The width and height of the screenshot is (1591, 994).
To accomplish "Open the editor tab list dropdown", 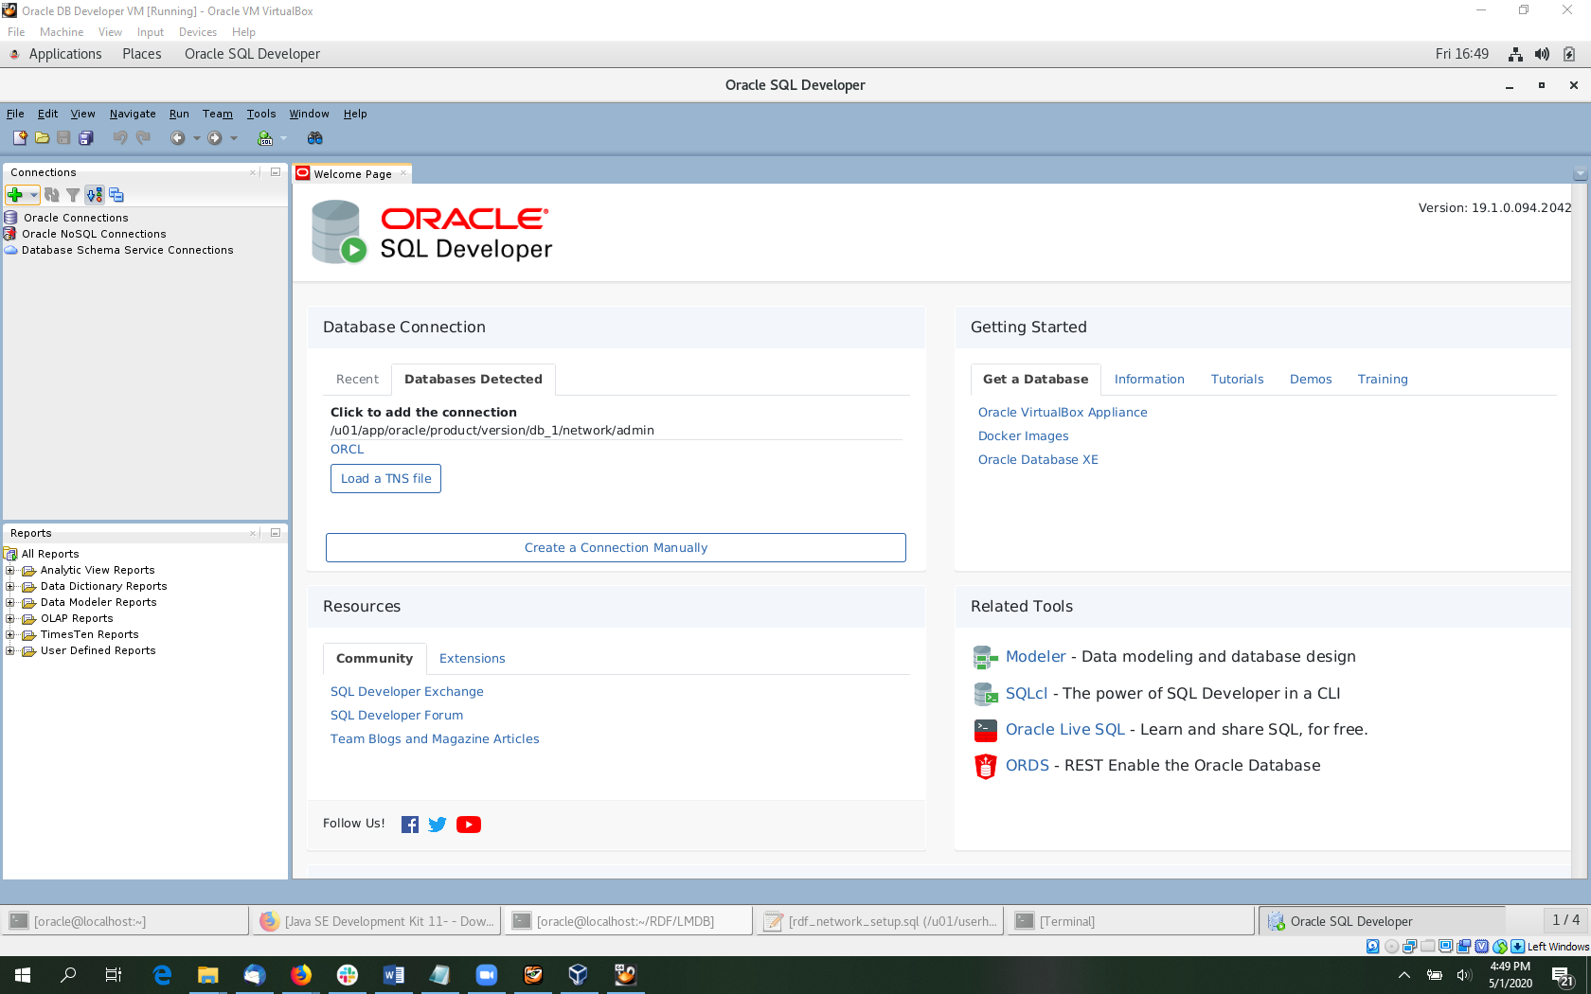I will pos(1581,173).
